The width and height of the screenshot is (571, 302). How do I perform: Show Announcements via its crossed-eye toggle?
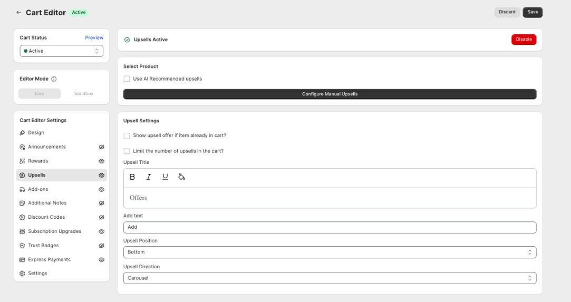102,147
